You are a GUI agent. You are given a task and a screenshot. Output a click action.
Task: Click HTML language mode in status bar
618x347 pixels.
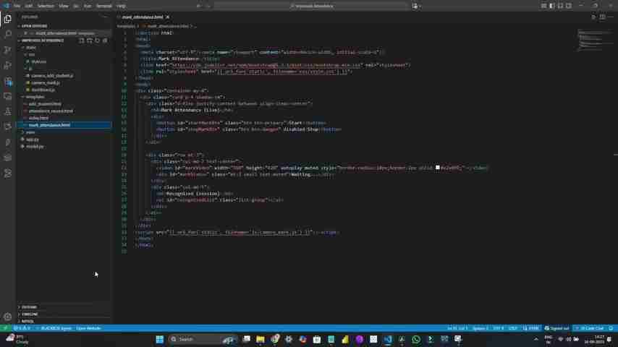tap(533, 328)
